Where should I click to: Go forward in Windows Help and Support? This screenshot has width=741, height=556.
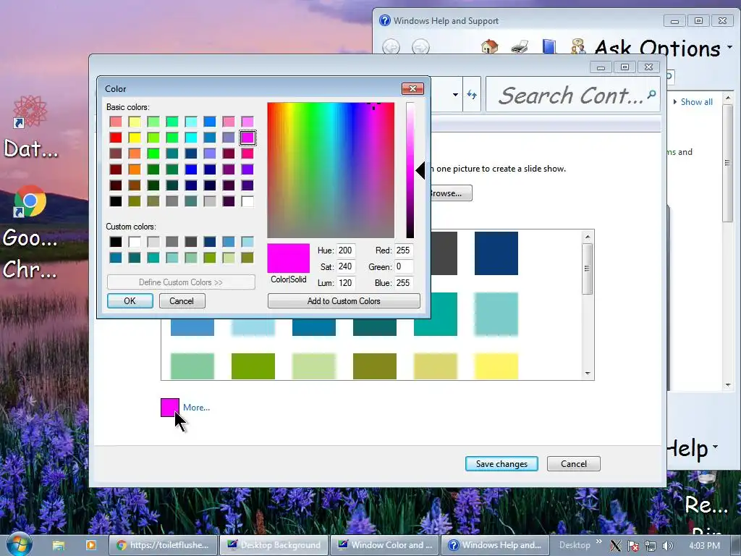click(x=420, y=47)
